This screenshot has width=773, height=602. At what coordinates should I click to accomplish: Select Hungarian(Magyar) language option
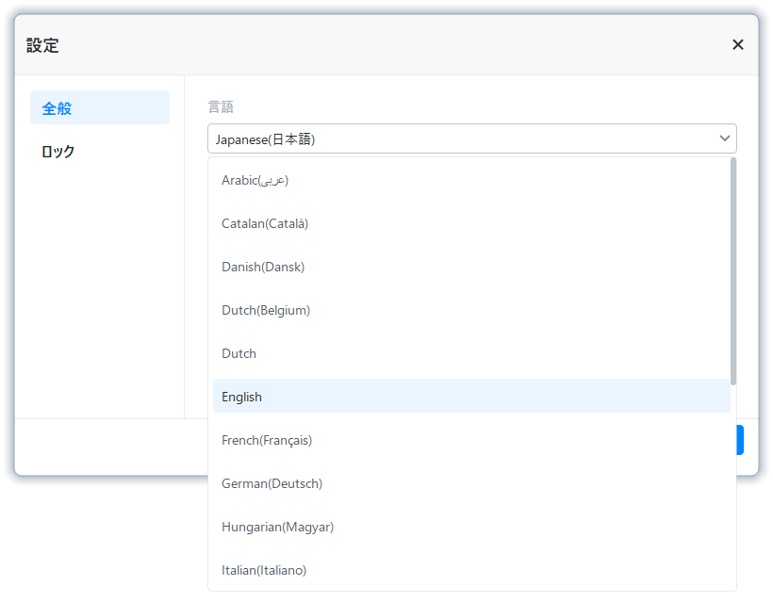click(471, 528)
